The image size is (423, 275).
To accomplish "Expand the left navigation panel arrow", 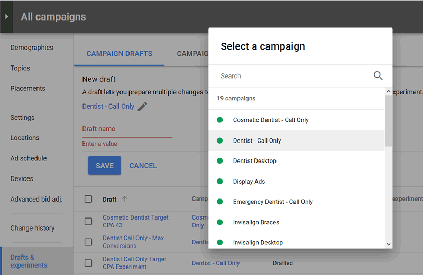I will tap(6, 17).
